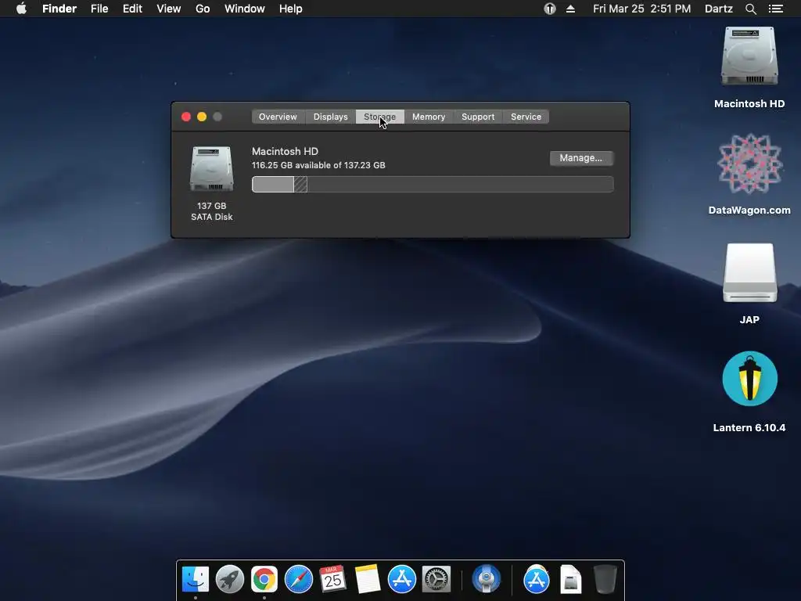
Task: Open the View menu
Action: pos(169,9)
